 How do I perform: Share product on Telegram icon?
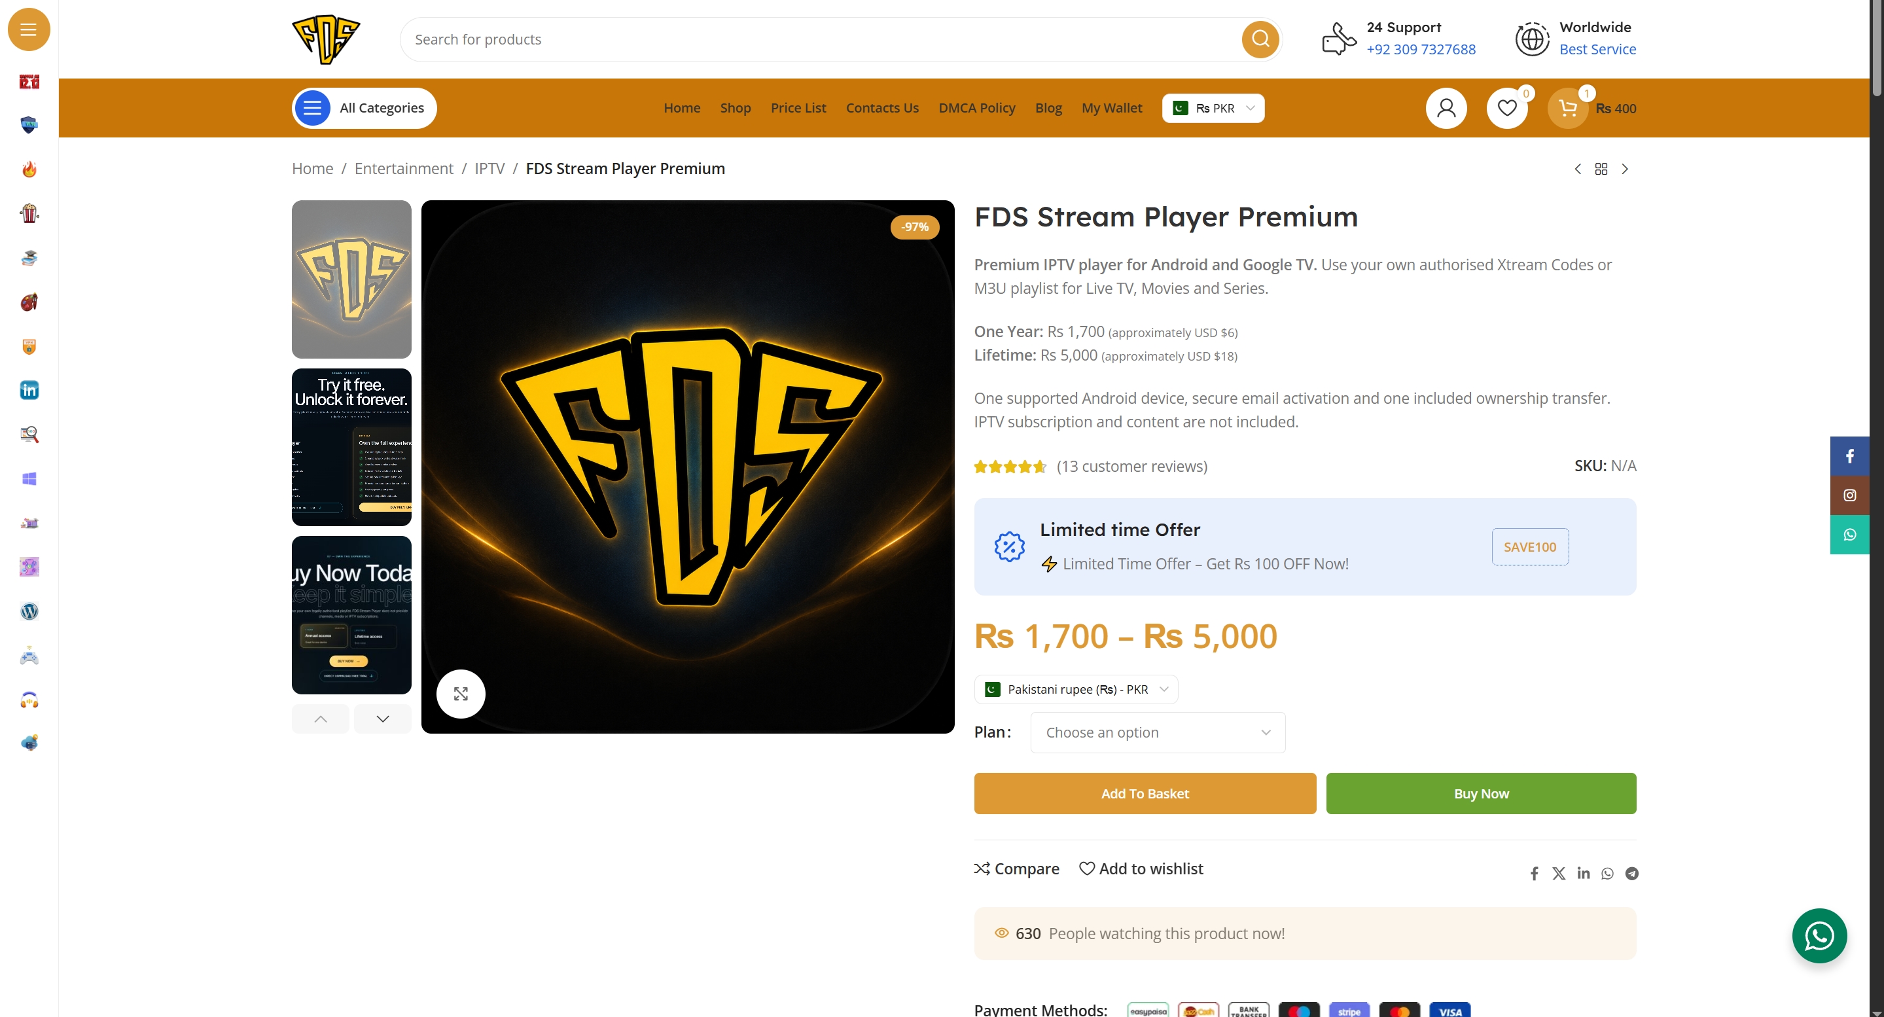click(1631, 874)
